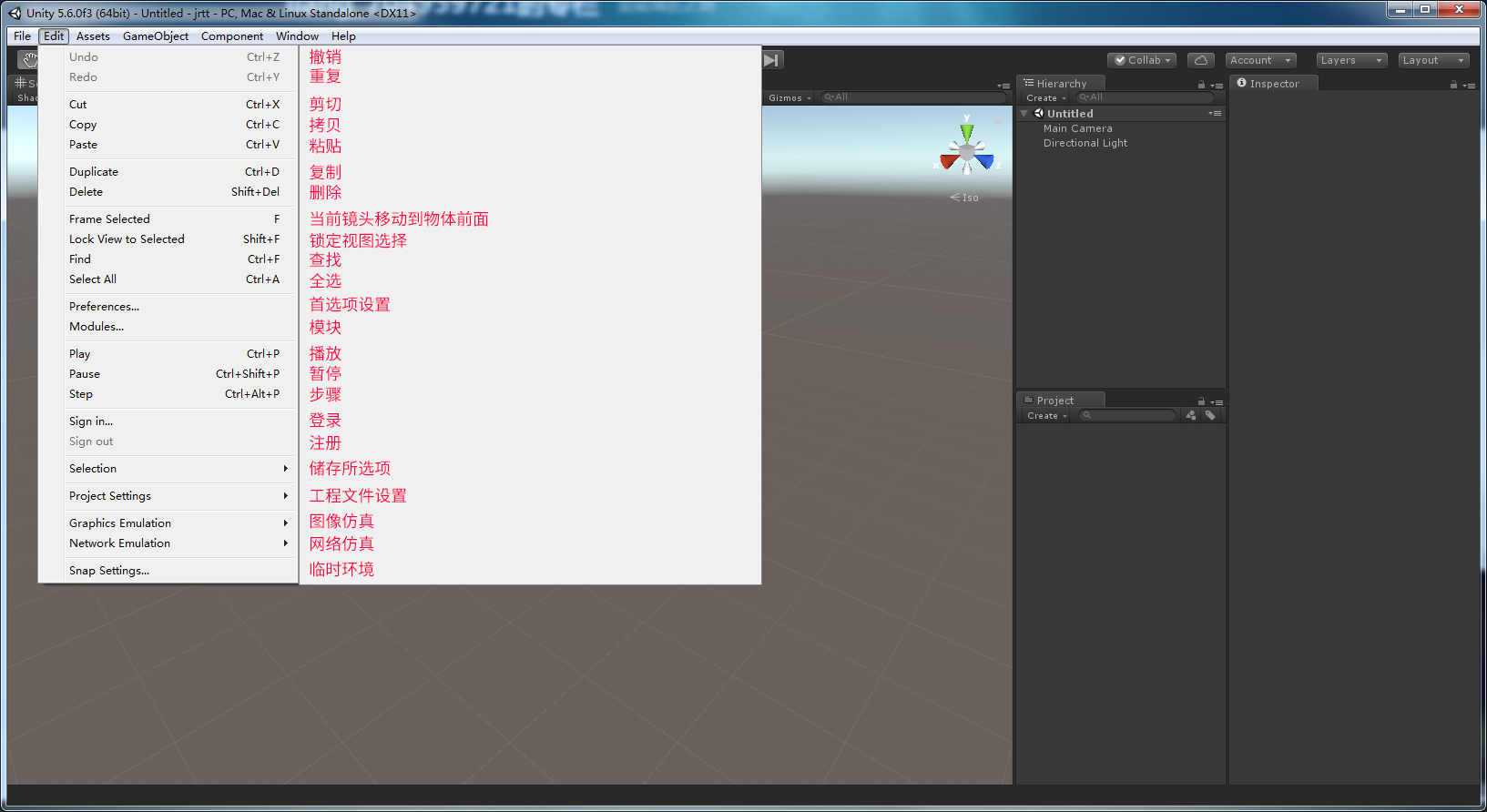1487x812 pixels.
Task: Open Hierarchy panel options menu icon
Action: point(1217,85)
